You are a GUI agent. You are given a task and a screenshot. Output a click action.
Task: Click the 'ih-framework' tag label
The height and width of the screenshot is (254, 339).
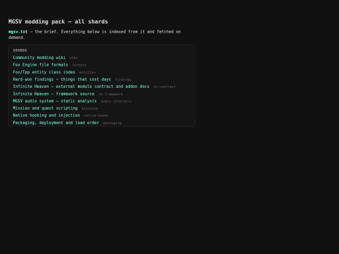pyautogui.click(x=110, y=94)
